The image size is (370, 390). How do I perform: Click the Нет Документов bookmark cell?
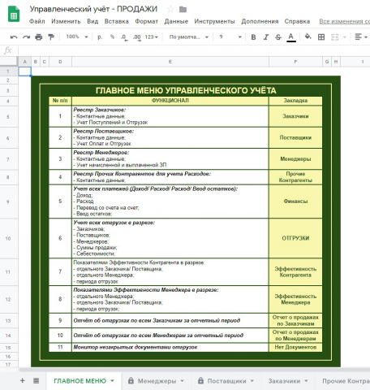click(x=295, y=347)
